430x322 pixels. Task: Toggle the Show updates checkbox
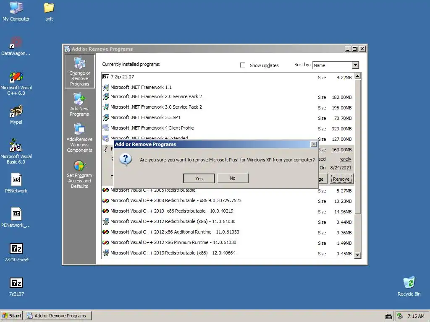pos(243,65)
